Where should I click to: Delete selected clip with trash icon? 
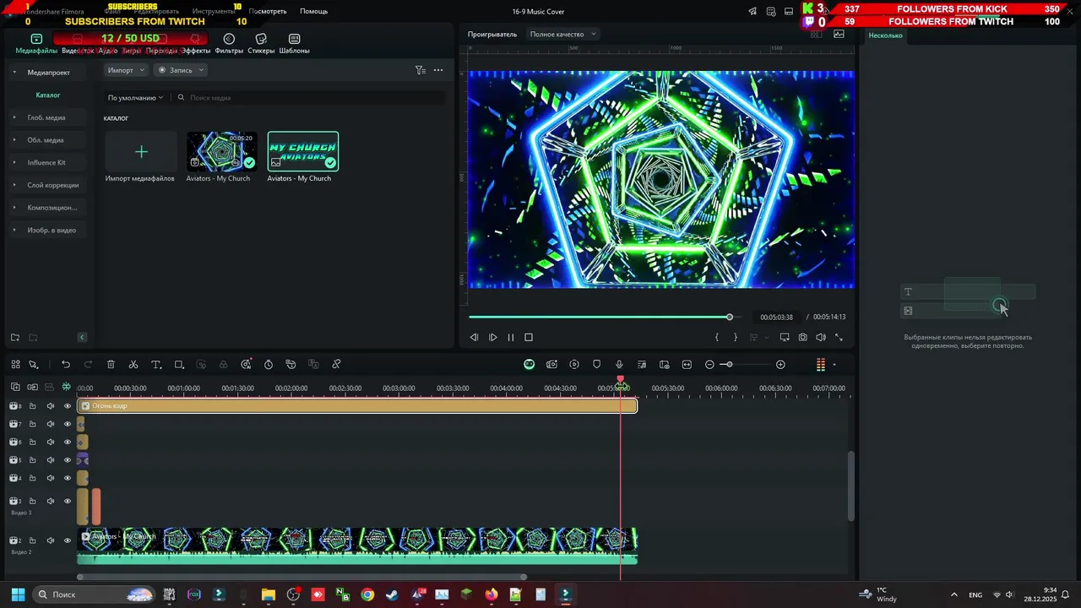(x=111, y=365)
